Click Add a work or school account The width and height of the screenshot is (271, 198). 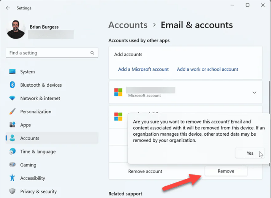(x=207, y=69)
